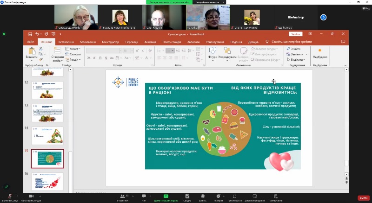The width and height of the screenshot is (372, 203).
Task: Select slide 14 thumbnail
Action: tap(47, 135)
